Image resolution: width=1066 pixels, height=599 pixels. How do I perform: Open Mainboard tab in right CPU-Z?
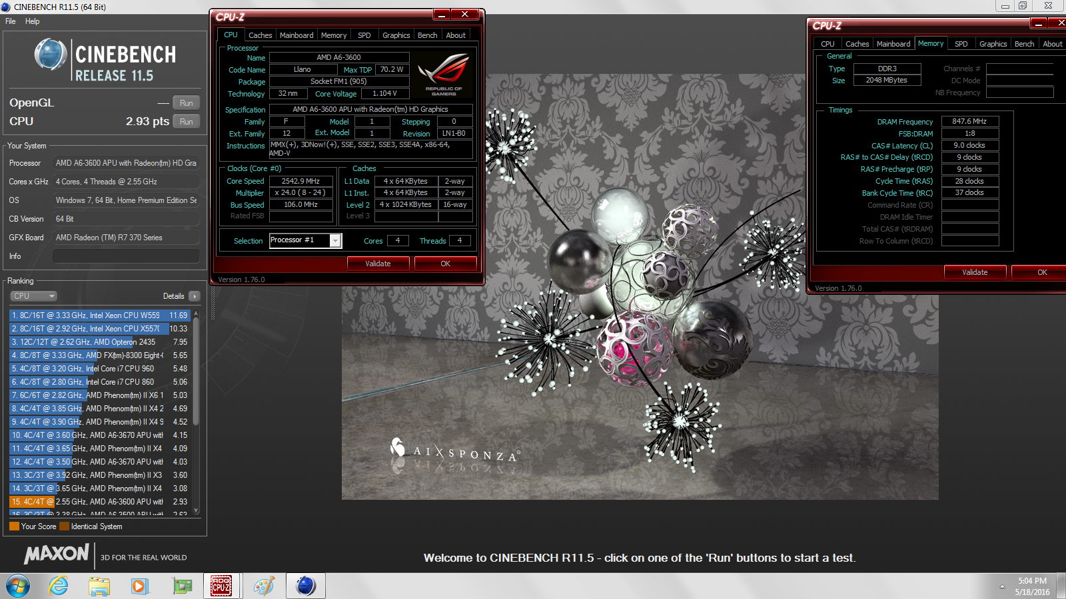click(x=893, y=44)
